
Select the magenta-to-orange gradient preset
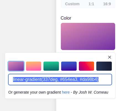(x=86, y=66)
